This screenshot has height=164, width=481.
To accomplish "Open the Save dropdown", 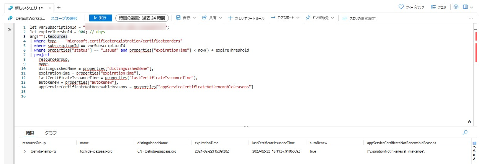I will pyautogui.click(x=186, y=18).
